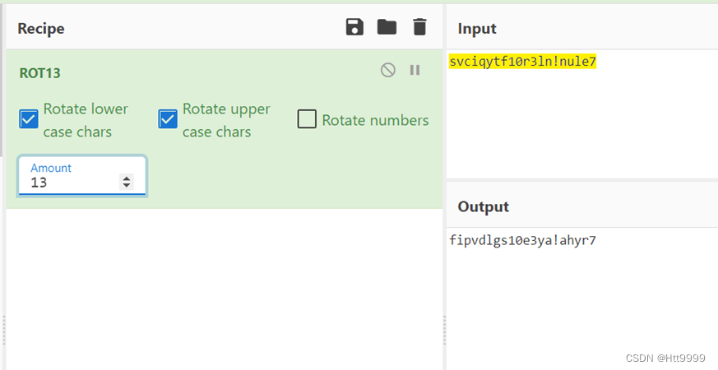This screenshot has height=370, width=718.
Task: Click the Output panel heading
Action: [483, 206]
